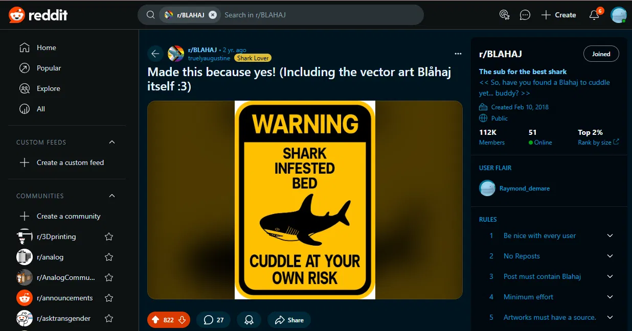
Task: Click the search magnifier icon
Action: point(151,15)
